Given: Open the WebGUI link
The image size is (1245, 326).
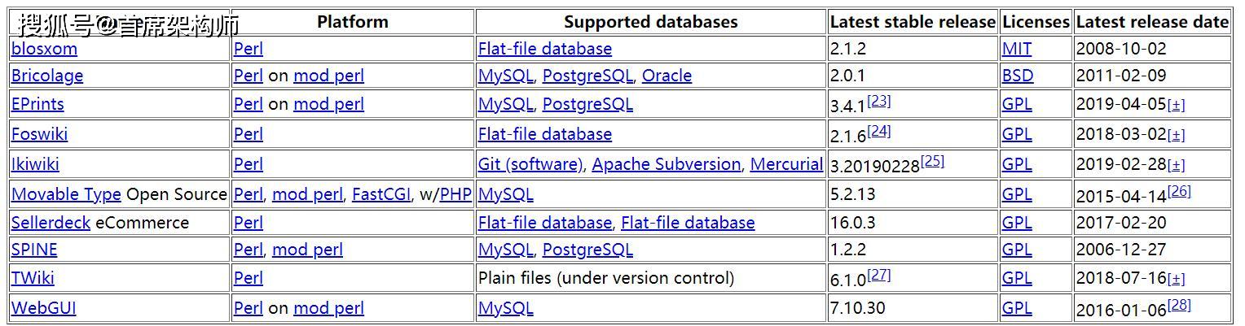Looking at the screenshot, I should (43, 308).
